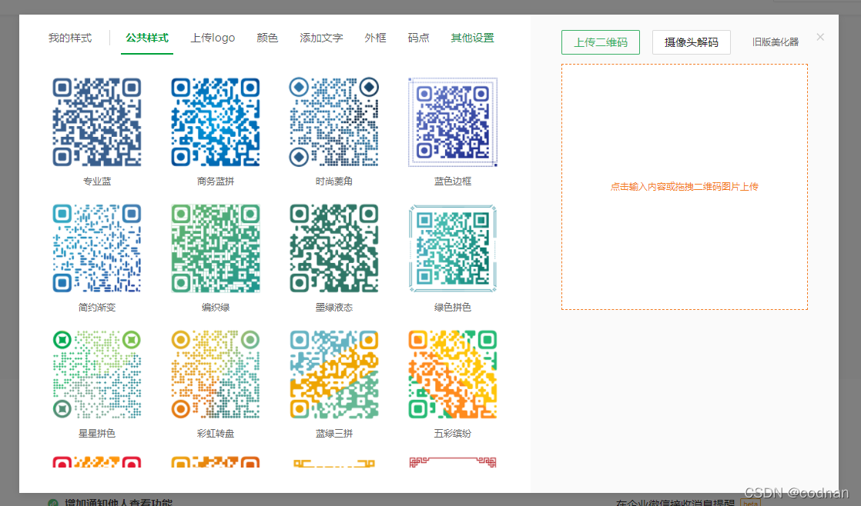Open the 上传logo tab
Viewport: 861px width, 506px height.
[213, 38]
